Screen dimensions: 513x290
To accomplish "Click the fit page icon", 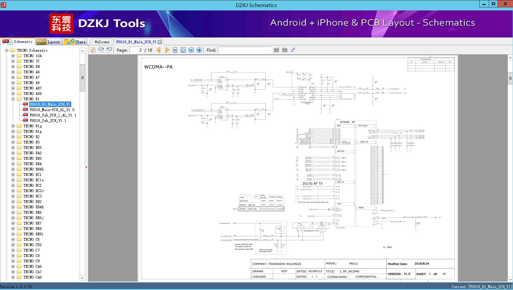I will coord(183,50).
